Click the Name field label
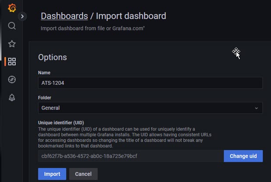271x182 pixels. point(44,73)
